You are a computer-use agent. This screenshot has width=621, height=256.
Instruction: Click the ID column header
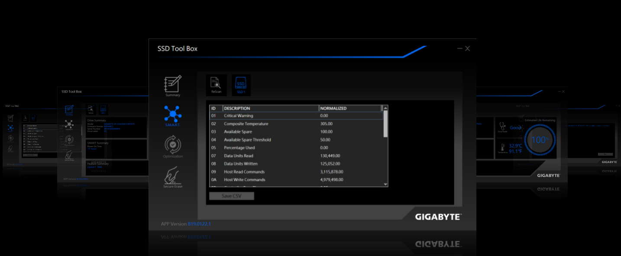point(216,108)
